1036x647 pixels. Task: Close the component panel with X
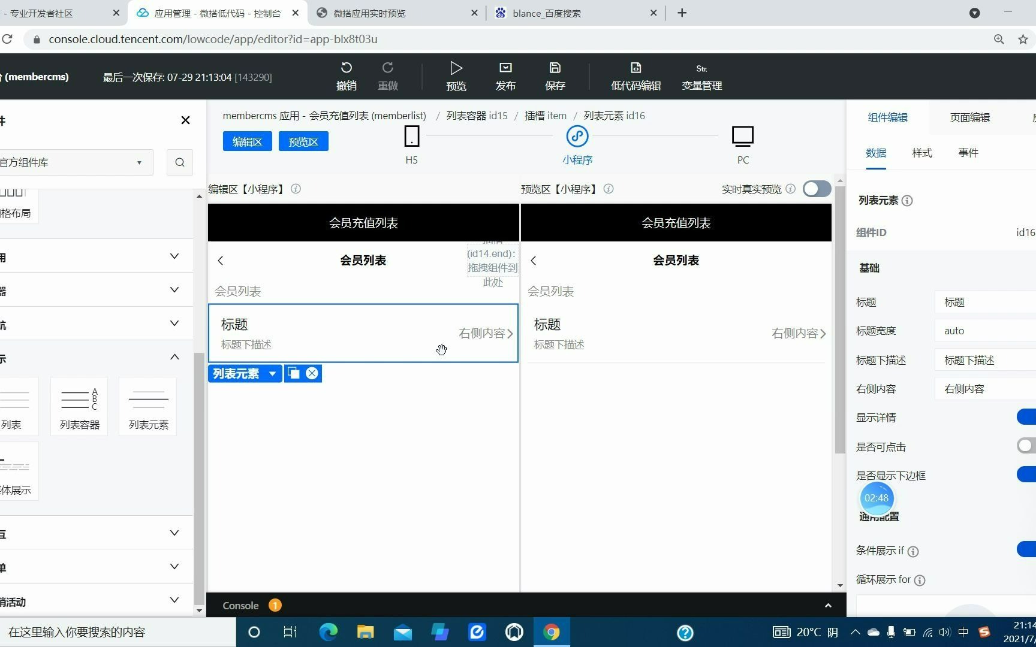(185, 120)
